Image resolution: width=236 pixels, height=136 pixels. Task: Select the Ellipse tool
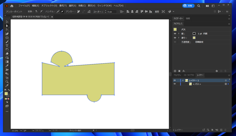tap(7, 38)
